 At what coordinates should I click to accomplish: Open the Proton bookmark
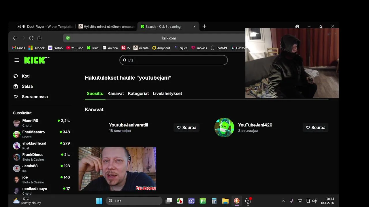click(x=55, y=48)
